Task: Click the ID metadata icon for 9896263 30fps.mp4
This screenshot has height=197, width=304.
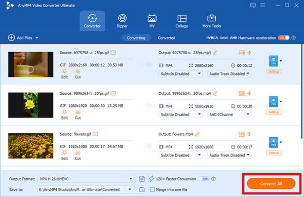Action: pos(242,94)
